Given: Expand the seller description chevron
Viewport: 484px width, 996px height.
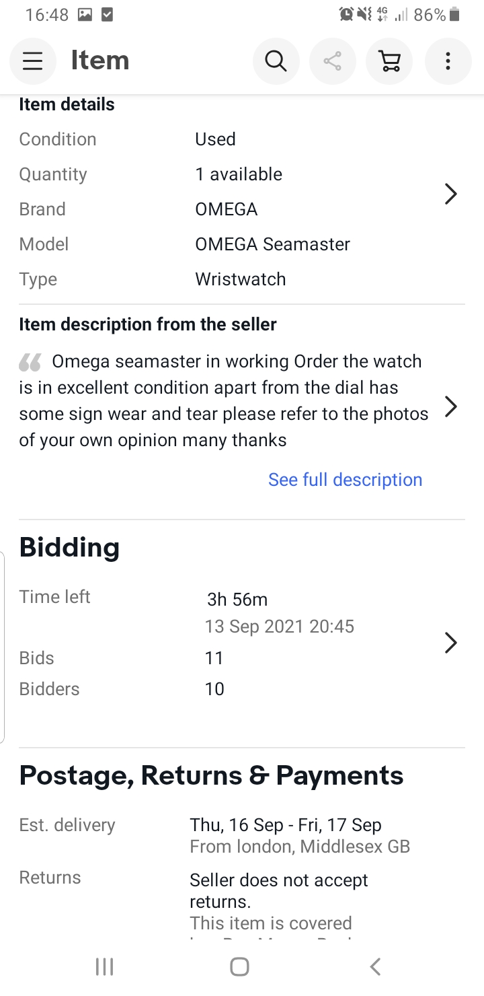Looking at the screenshot, I should [x=451, y=406].
